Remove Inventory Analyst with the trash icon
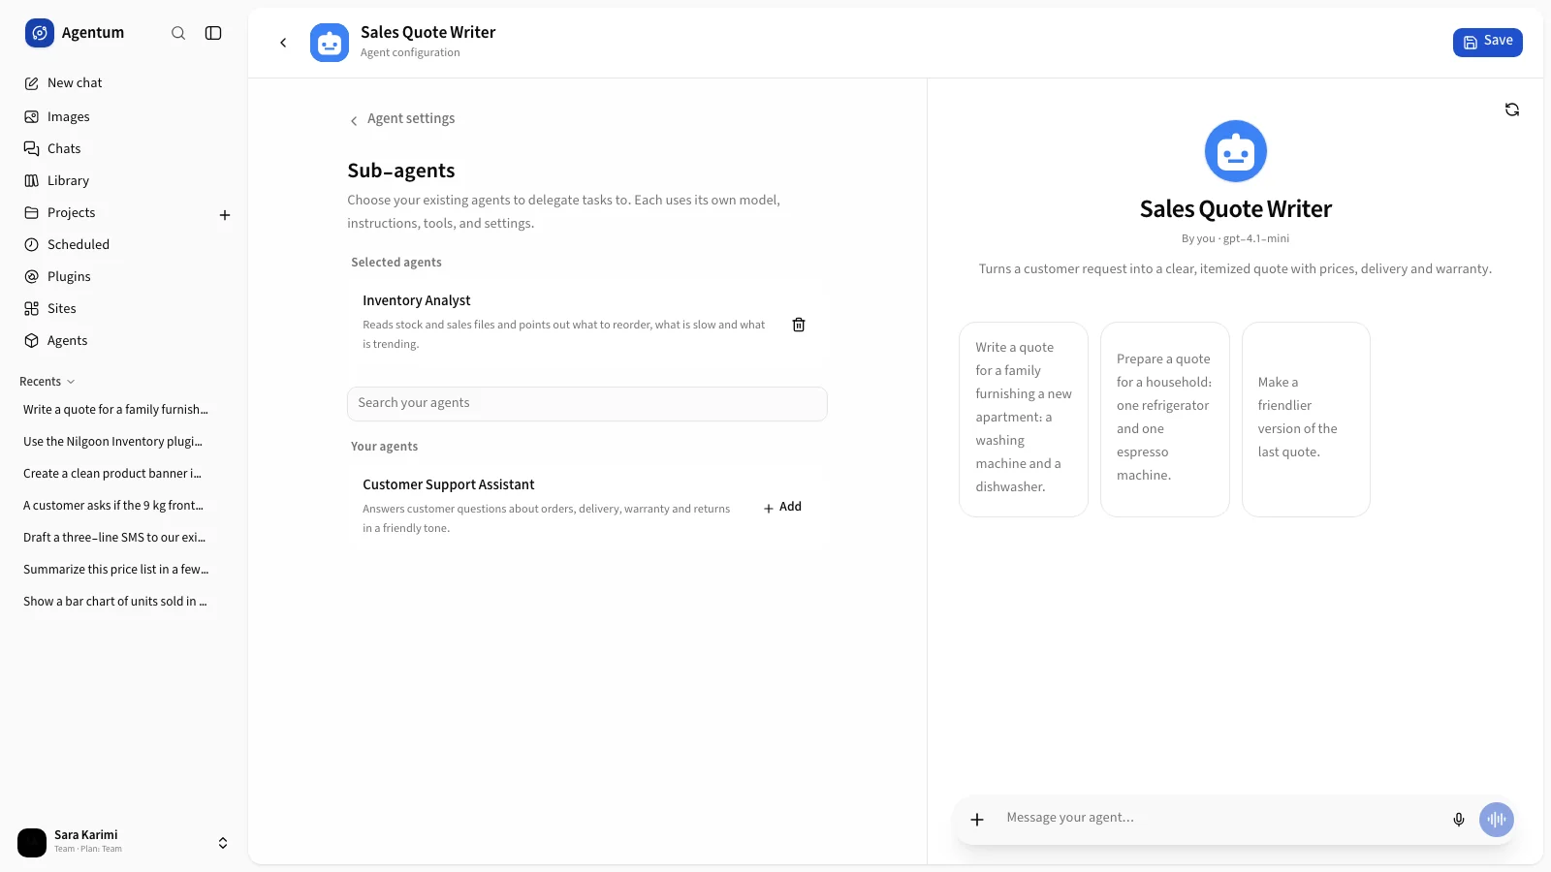The image size is (1551, 872). coord(799,325)
